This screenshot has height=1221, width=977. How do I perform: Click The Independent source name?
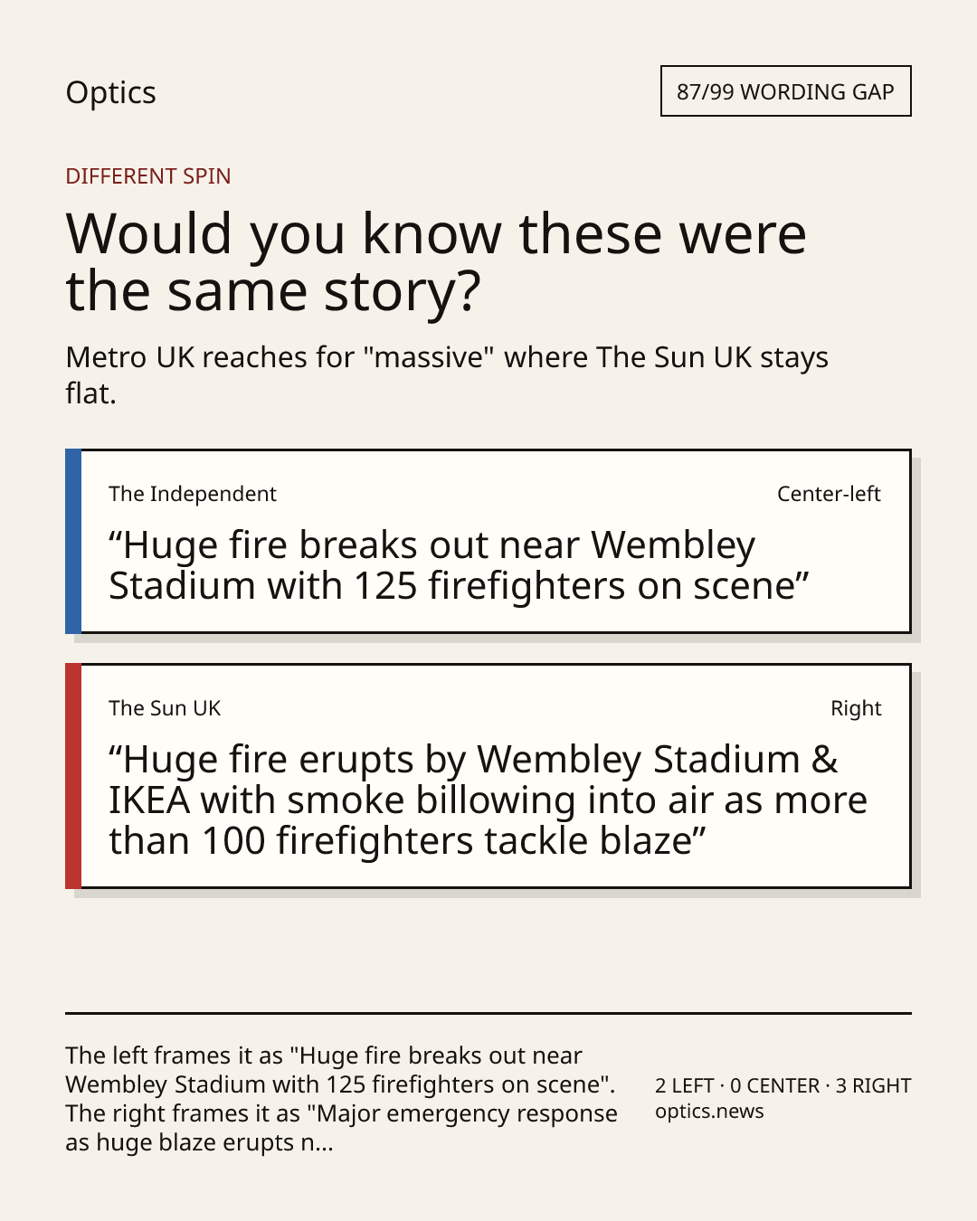coord(193,494)
